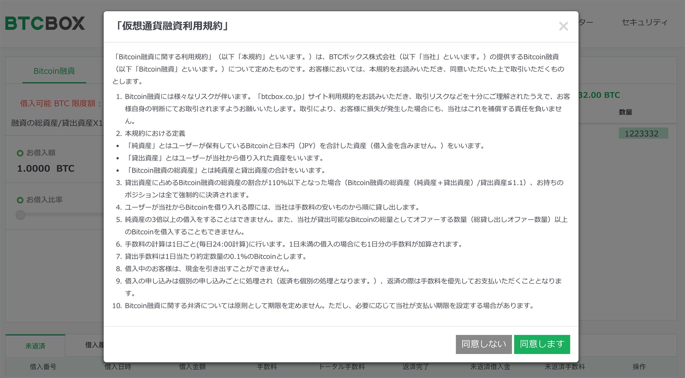
Task: Open the BTCBOX logo home link
Action: click(45, 23)
